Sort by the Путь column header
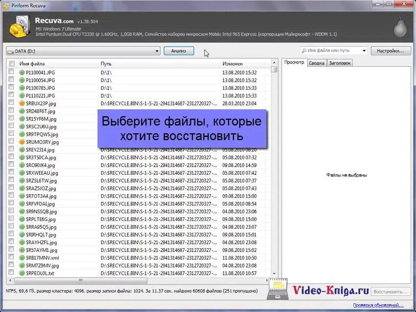 pos(106,64)
